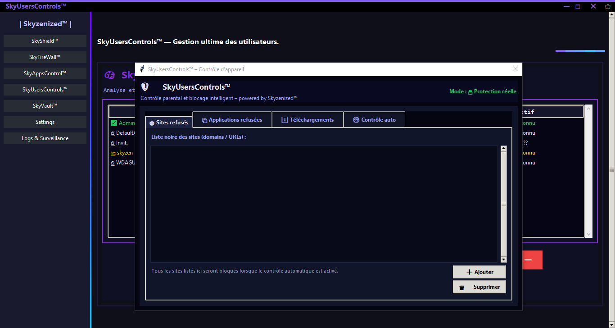Click the green checkmark icon next to Admin
The image size is (615, 328).
click(x=114, y=123)
